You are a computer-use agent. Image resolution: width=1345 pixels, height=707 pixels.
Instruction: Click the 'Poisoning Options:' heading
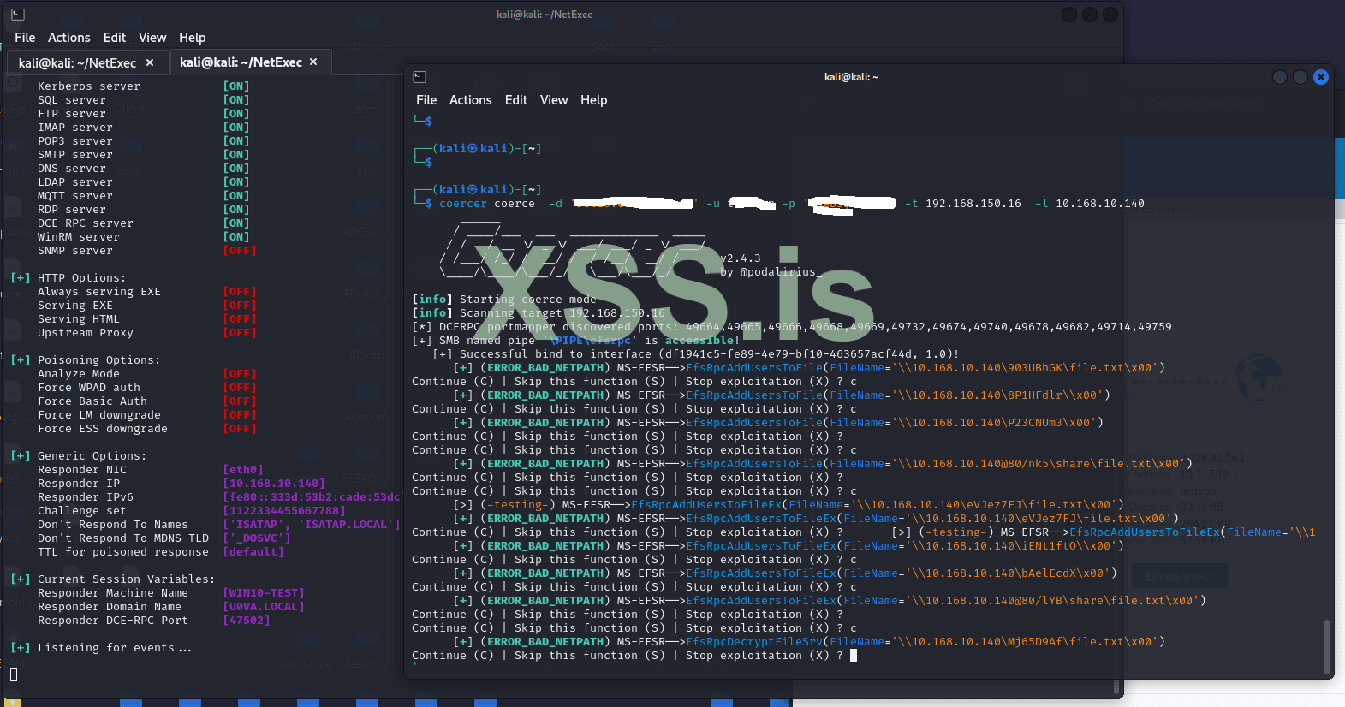(98, 360)
